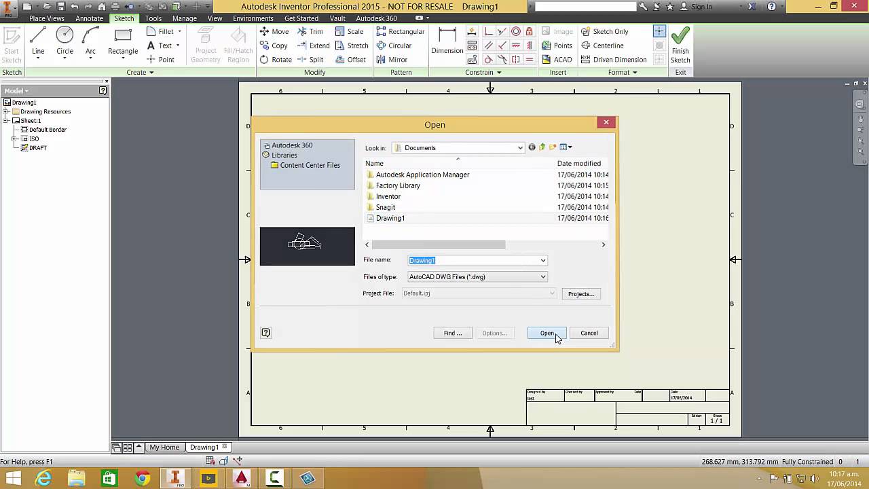
Task: Expand the Look in Documents dropdown
Action: pyautogui.click(x=520, y=147)
